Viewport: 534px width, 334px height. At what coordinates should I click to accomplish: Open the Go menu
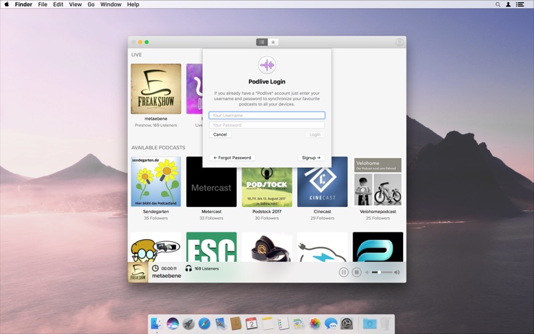click(x=91, y=5)
